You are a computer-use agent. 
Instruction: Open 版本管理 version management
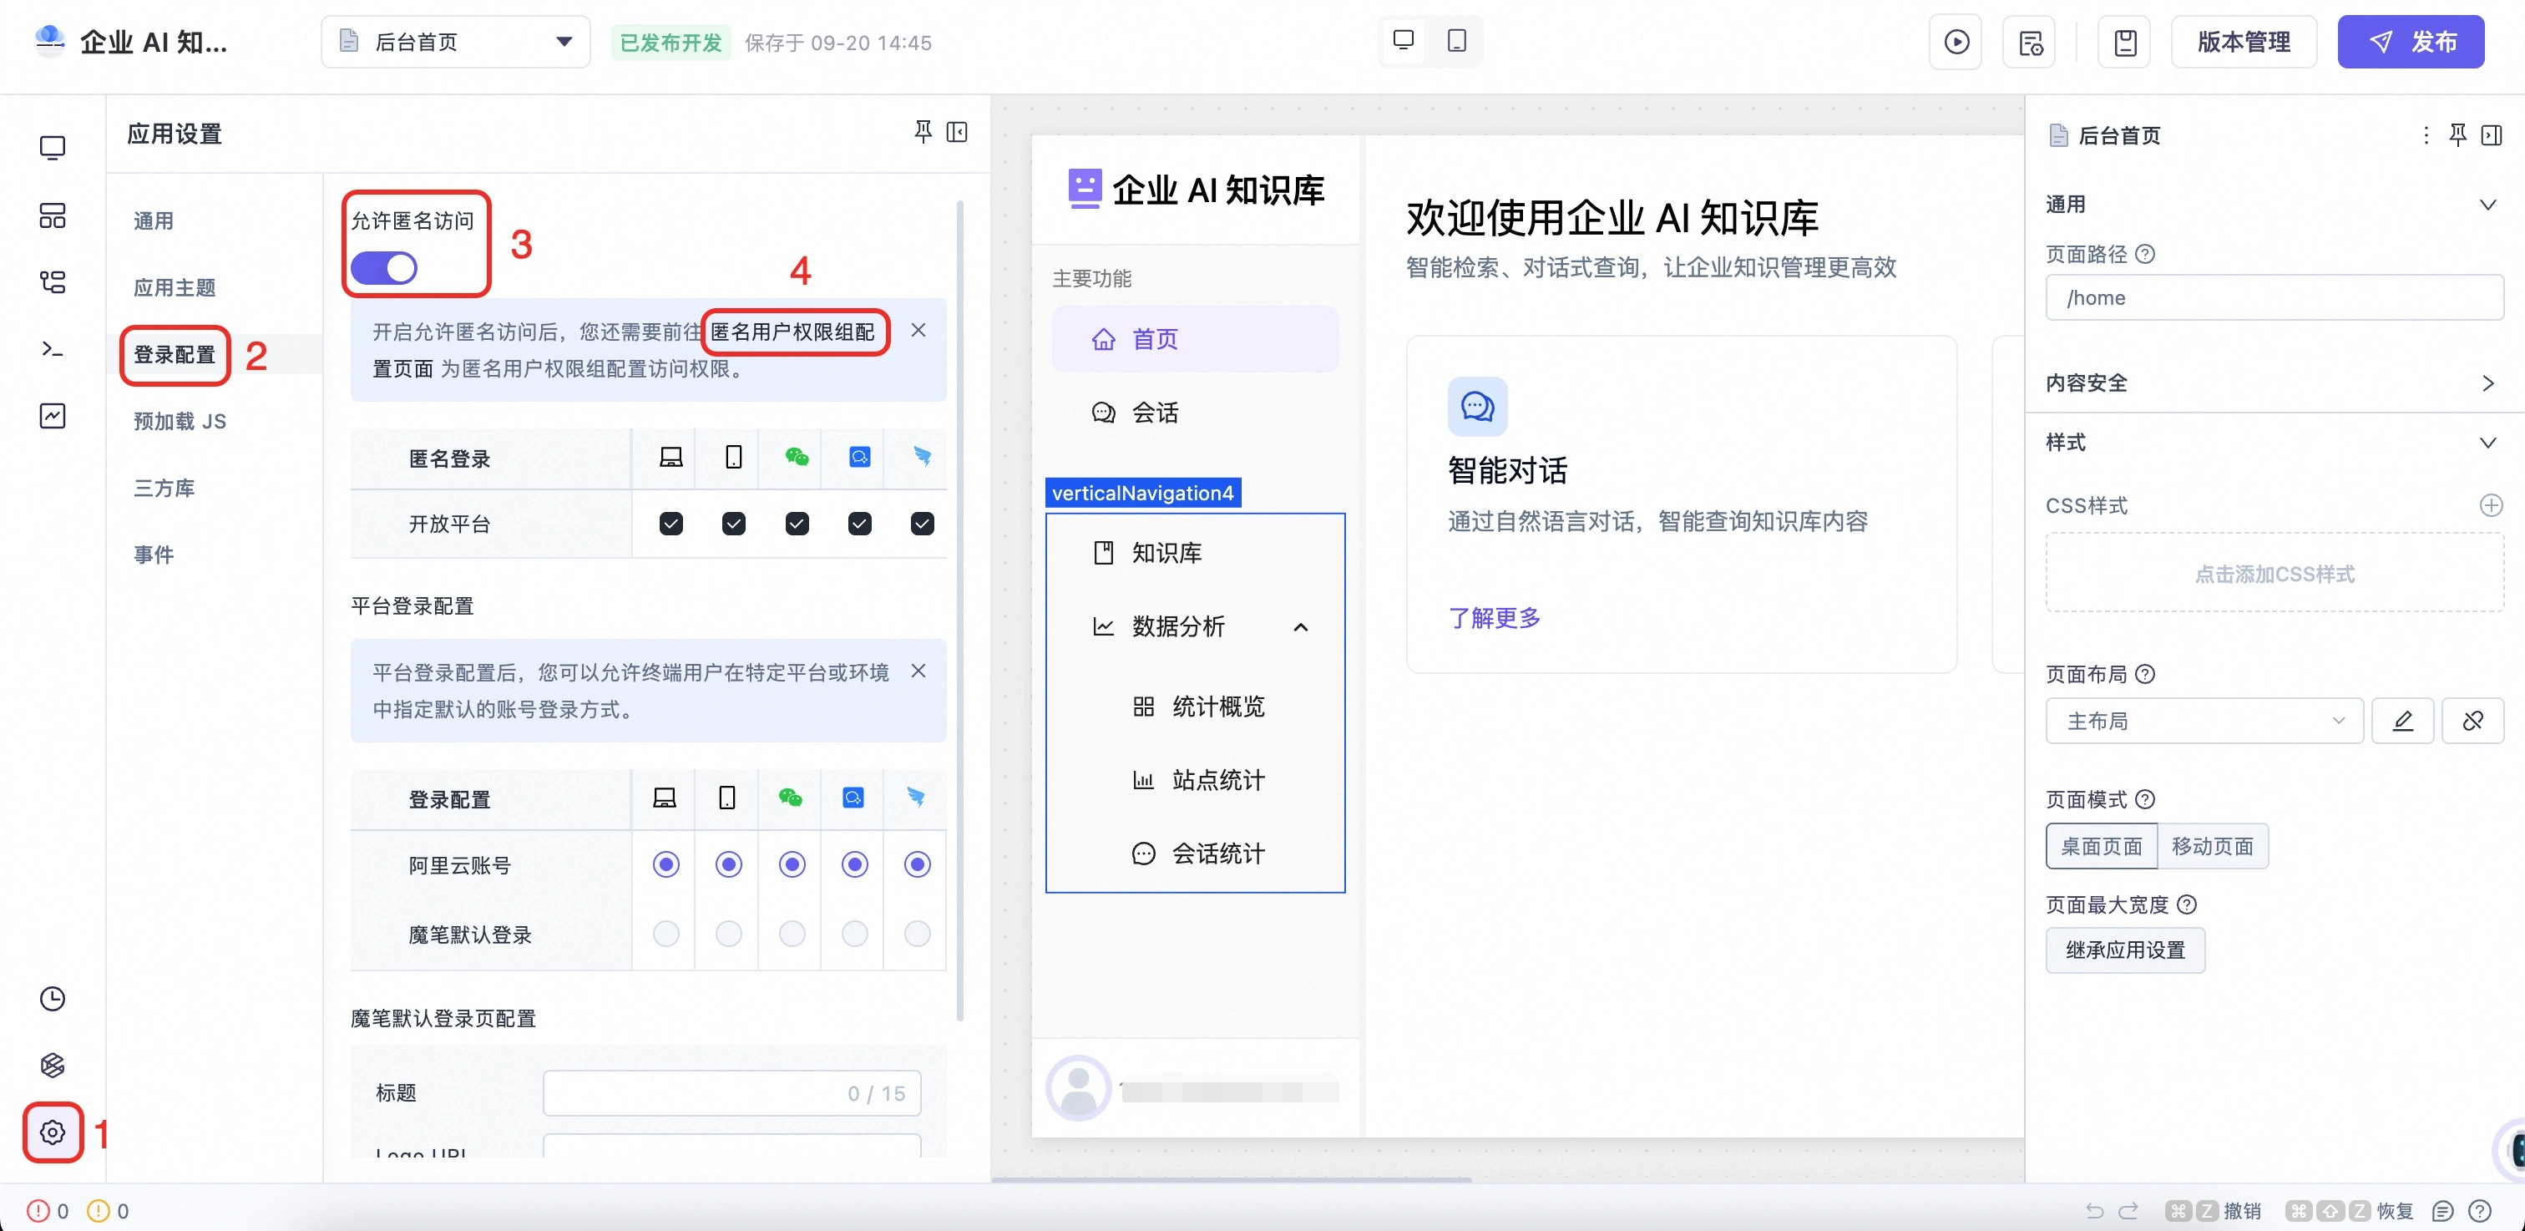2244,42
